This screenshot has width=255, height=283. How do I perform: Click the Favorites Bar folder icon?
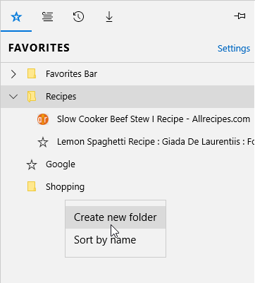(32, 74)
